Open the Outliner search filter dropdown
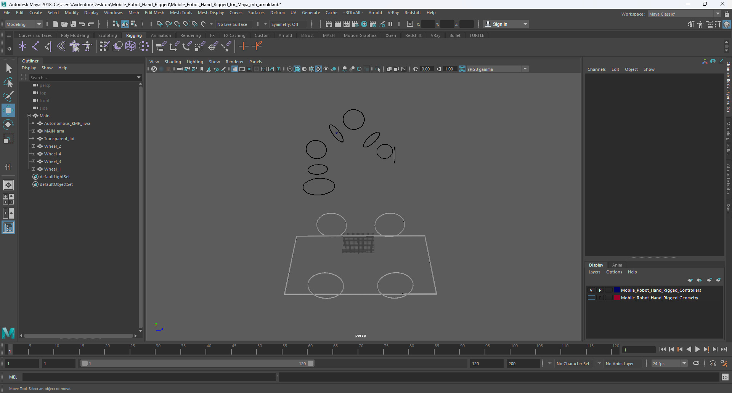The width and height of the screenshot is (732, 393). click(139, 77)
